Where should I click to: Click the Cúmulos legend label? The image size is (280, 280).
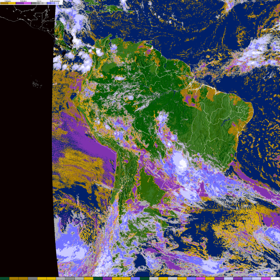pos(8,1)
